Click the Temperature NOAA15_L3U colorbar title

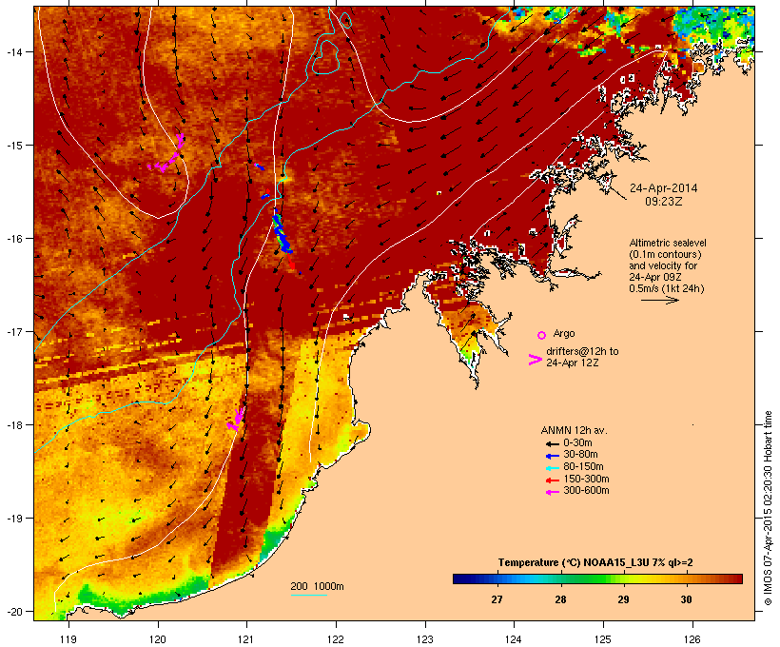coord(595,563)
